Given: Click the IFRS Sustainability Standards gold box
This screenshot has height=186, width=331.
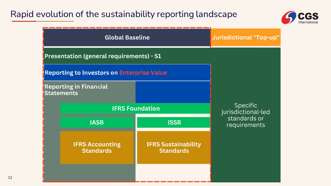Looking at the screenshot, I should (x=174, y=148).
